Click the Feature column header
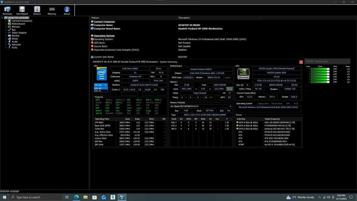357x201 pixels. click(134, 18)
